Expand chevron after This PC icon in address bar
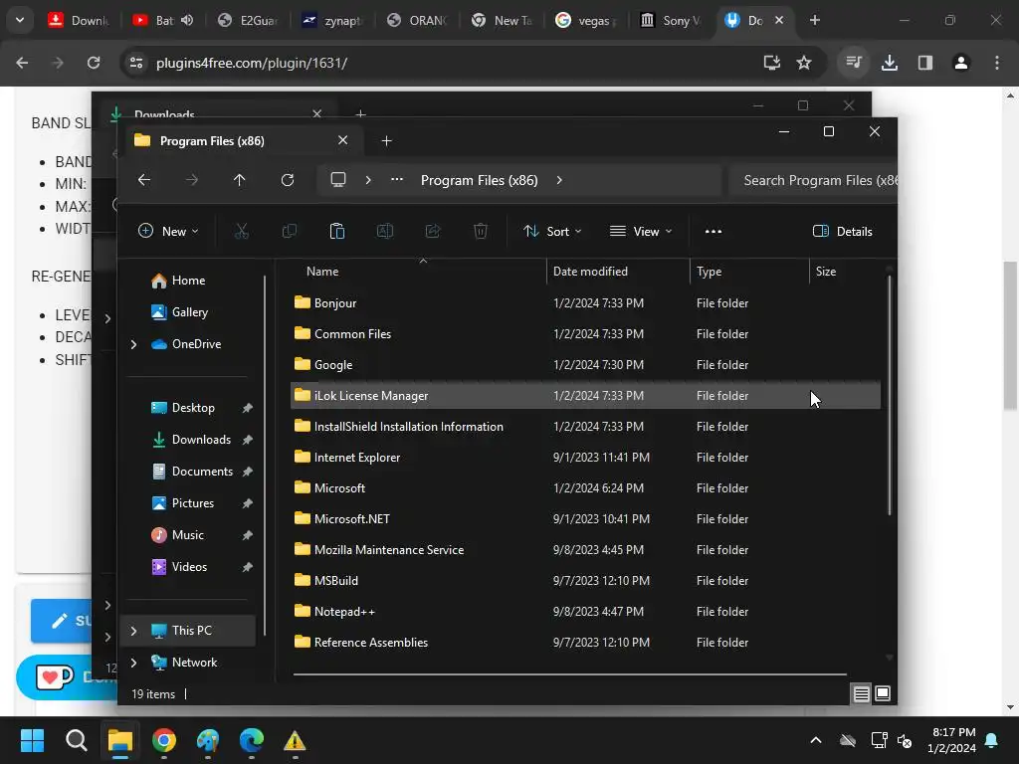 tap(368, 180)
